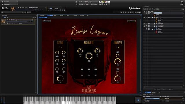Open the XL STUDIO dropdown at top left
This screenshot has height=104, width=185.
[x=11, y=2]
